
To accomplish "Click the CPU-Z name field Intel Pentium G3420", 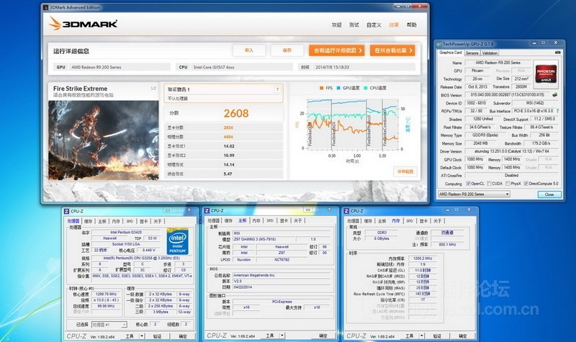I will pos(126,232).
